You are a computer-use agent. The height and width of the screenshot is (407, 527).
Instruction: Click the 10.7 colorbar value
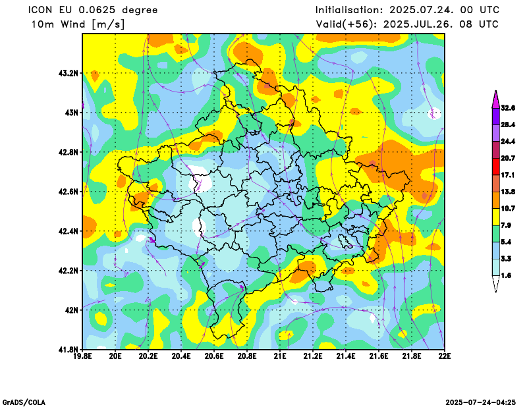[x=508, y=209]
